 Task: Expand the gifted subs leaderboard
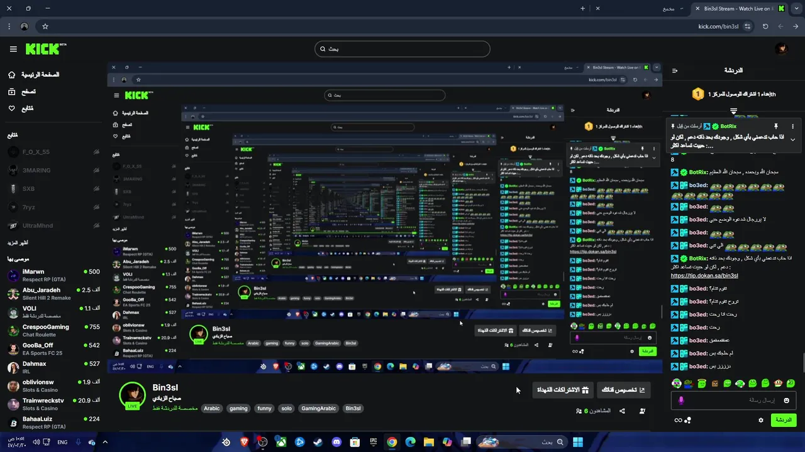tap(733, 111)
